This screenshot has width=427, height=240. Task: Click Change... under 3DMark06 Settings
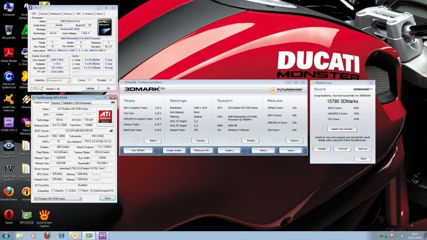click(201, 141)
